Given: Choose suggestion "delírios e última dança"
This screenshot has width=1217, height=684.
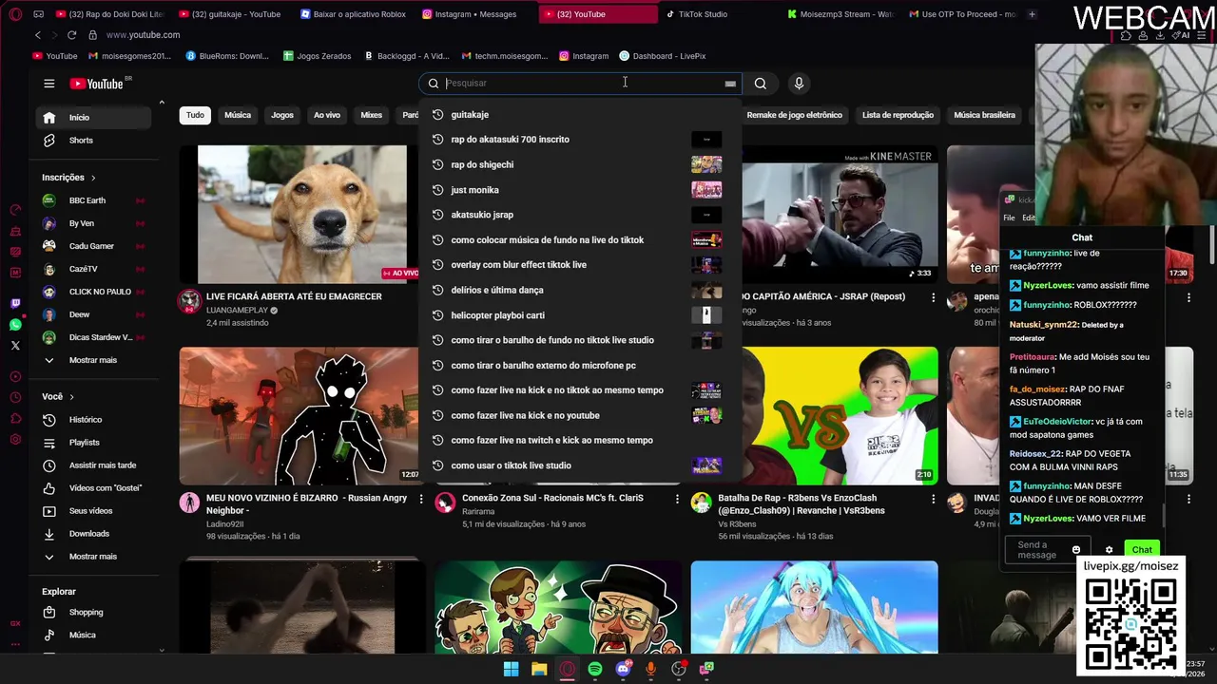Looking at the screenshot, I should [580, 290].
